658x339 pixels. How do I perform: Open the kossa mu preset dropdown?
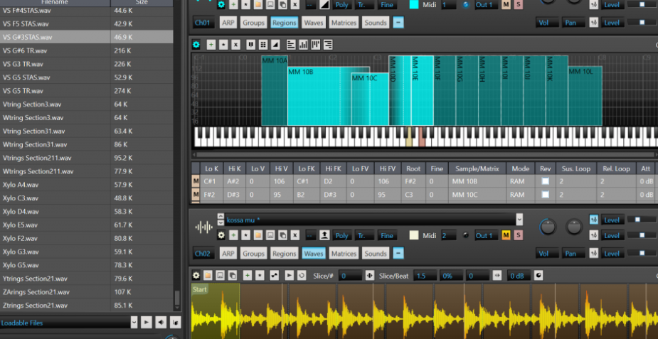[x=519, y=220]
